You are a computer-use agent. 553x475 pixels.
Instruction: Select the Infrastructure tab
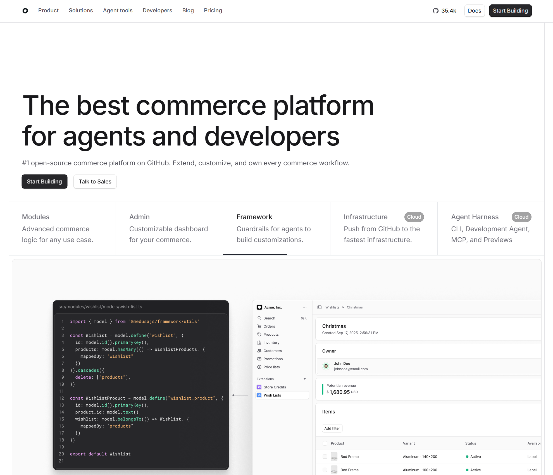coord(384,228)
